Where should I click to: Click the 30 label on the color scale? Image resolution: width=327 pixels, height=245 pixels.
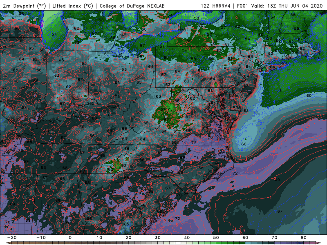point(158,238)
